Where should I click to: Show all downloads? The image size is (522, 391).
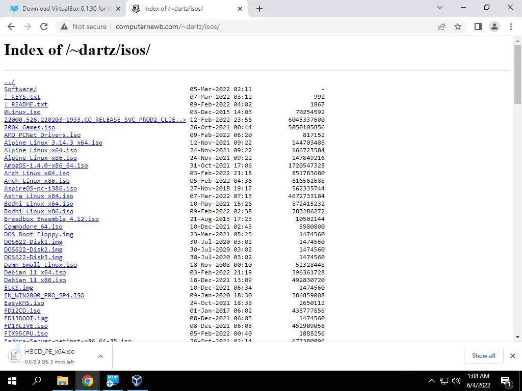coord(483,356)
